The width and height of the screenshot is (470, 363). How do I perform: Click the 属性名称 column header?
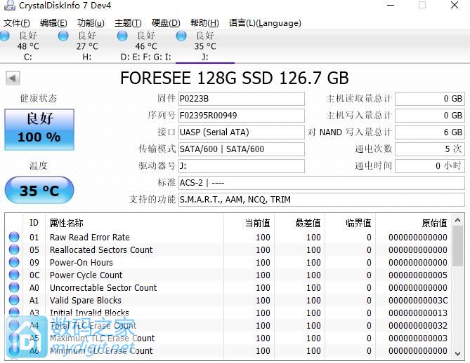(134, 223)
